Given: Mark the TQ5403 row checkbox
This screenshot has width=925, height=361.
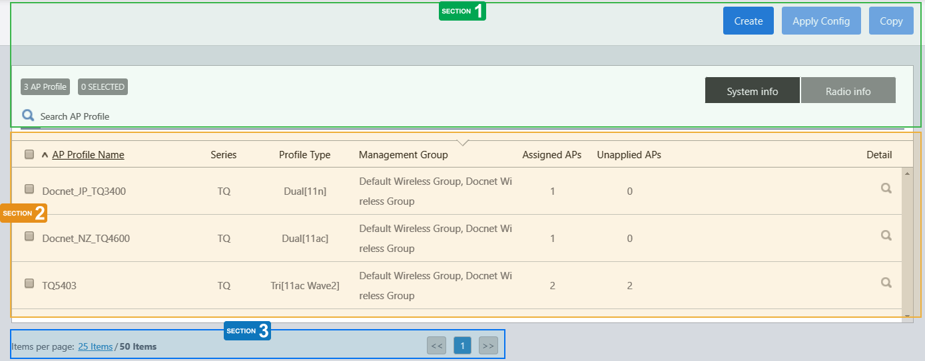Looking at the screenshot, I should click(29, 283).
